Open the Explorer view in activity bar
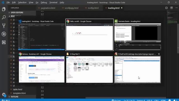Screen dimensions: 179x101 click(4, 9)
